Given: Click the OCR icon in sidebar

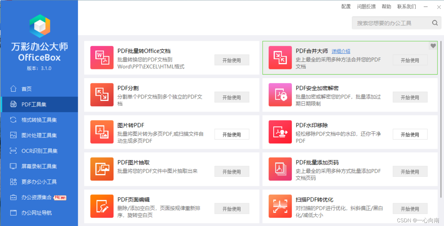Looking at the screenshot, I should point(13,151).
